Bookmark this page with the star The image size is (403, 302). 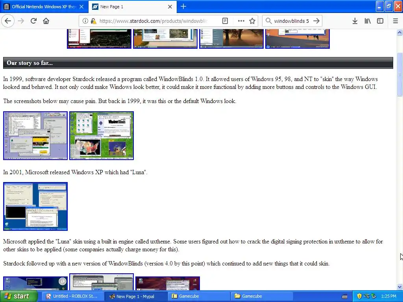pos(252,21)
